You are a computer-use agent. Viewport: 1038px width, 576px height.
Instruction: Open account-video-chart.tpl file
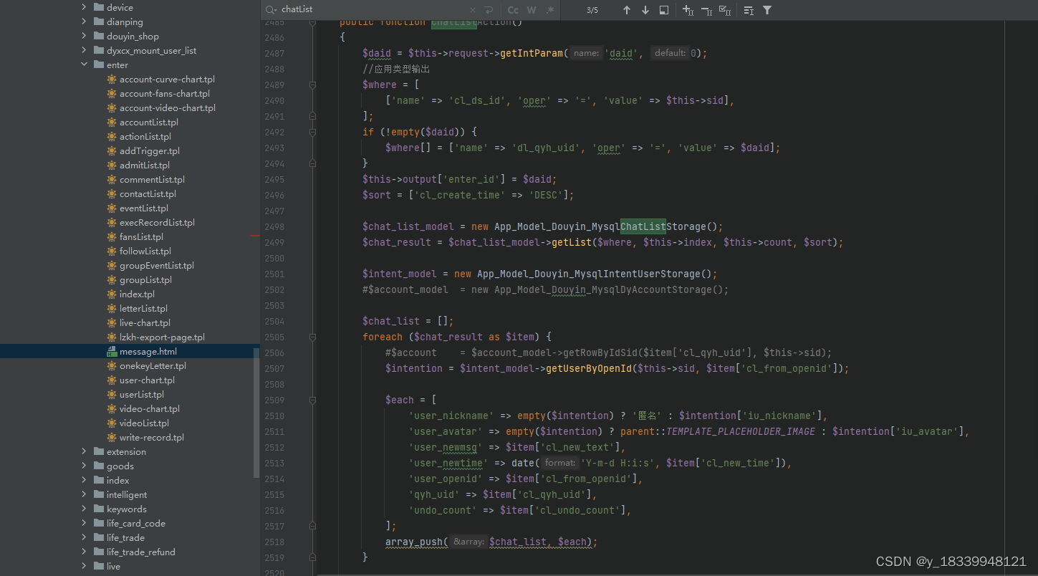[168, 107]
